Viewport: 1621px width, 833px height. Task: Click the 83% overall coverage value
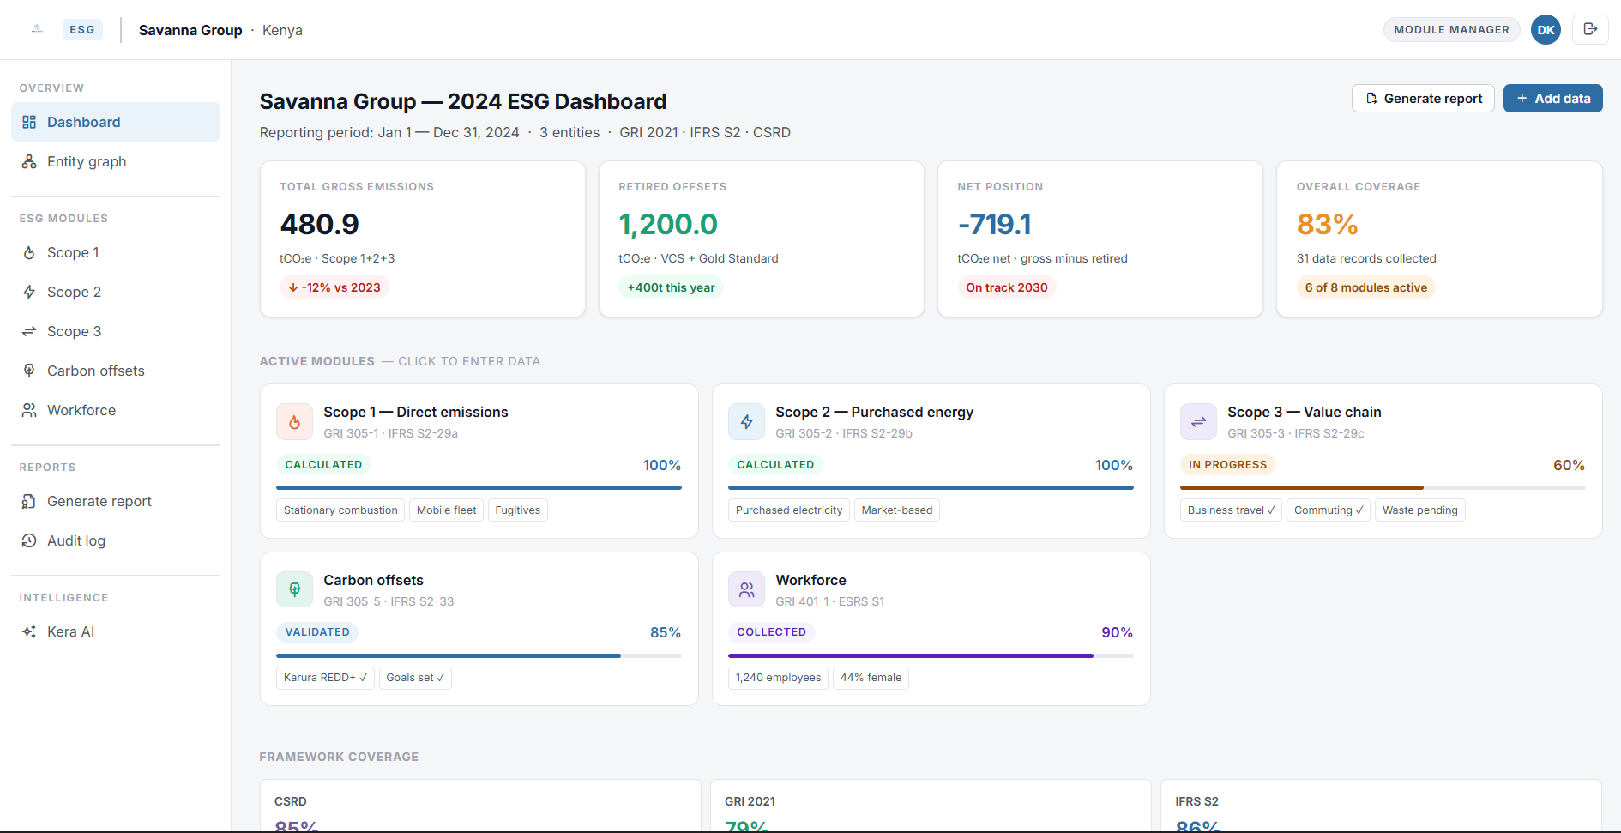(1327, 224)
